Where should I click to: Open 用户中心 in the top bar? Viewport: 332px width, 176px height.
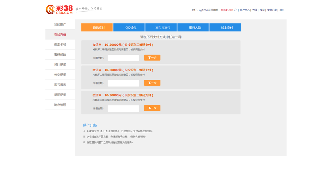tap(245, 10)
